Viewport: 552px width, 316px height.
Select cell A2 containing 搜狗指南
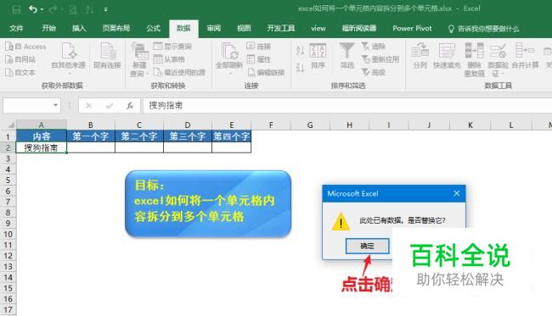pos(42,147)
